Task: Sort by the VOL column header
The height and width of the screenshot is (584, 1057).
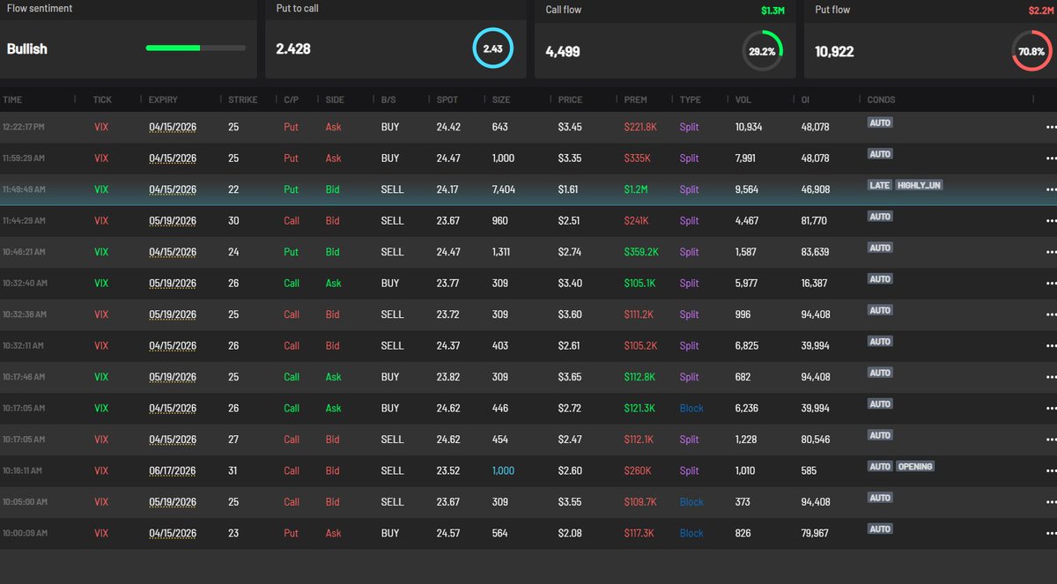Action: 743,100
